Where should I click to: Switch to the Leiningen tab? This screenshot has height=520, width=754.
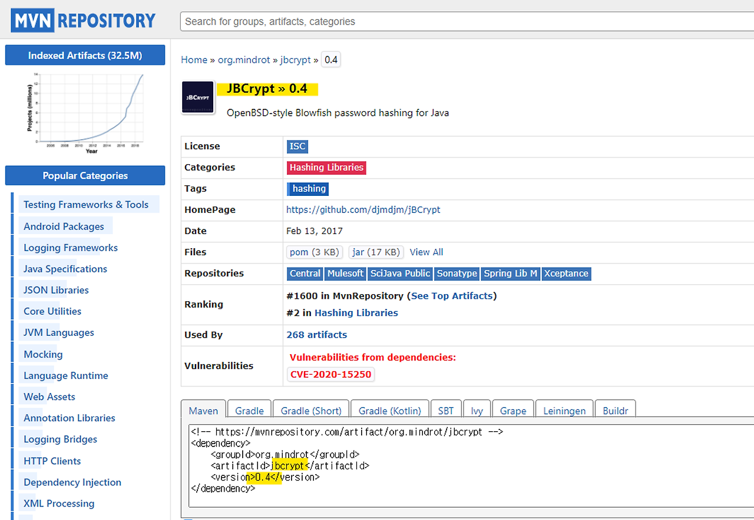tap(564, 410)
